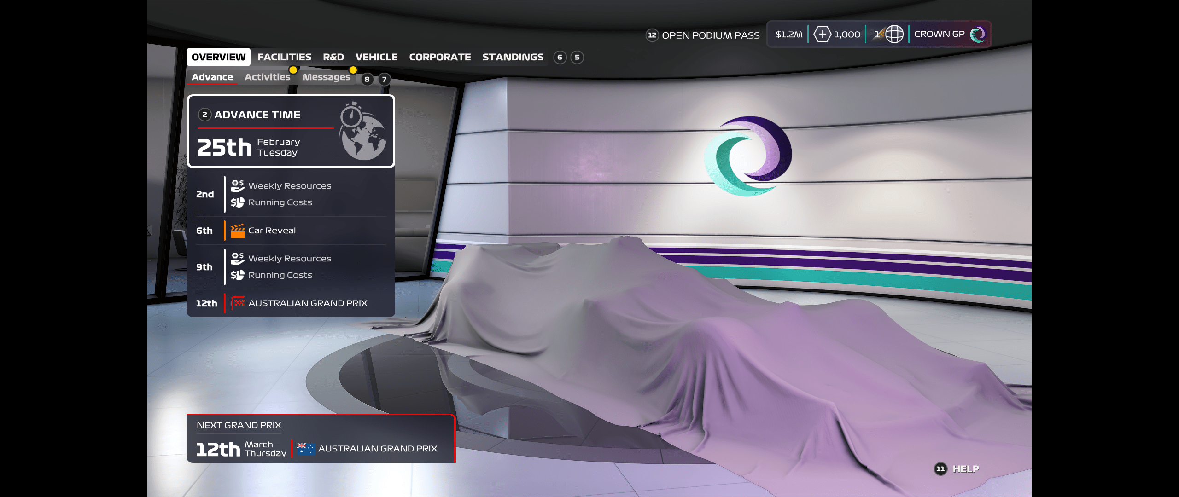
Task: Switch to the R&D tab
Action: [333, 57]
